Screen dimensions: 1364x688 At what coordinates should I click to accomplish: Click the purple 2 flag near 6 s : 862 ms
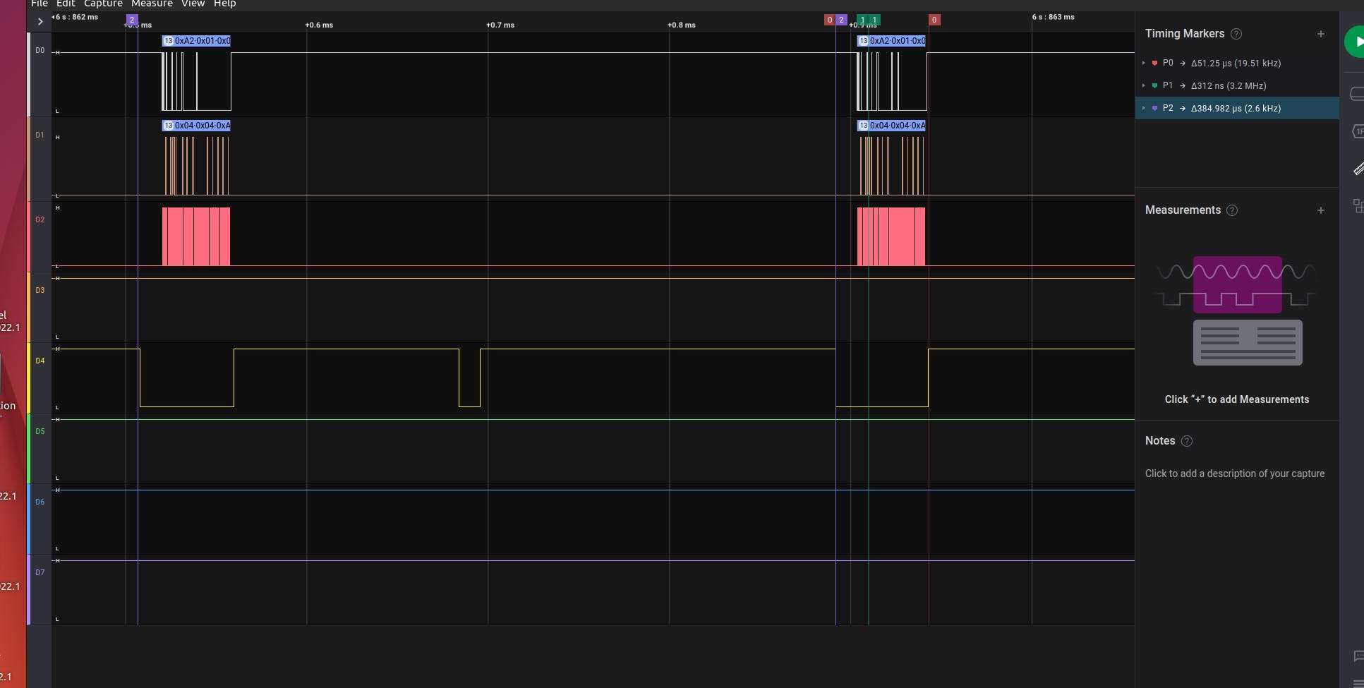pos(132,20)
